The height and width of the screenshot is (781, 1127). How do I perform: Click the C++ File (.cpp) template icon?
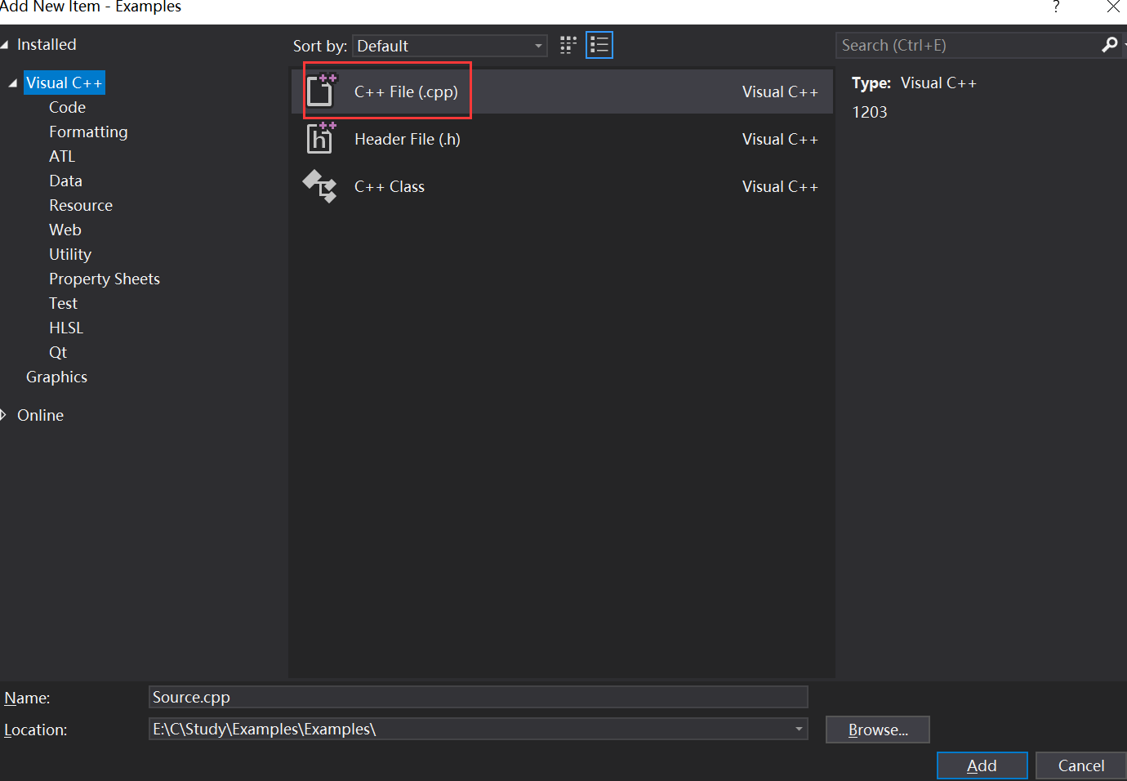click(321, 91)
